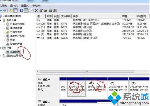The height and width of the screenshot is (106, 150).
Task: Click the properties toolbar icon
Action: coord(41,10)
